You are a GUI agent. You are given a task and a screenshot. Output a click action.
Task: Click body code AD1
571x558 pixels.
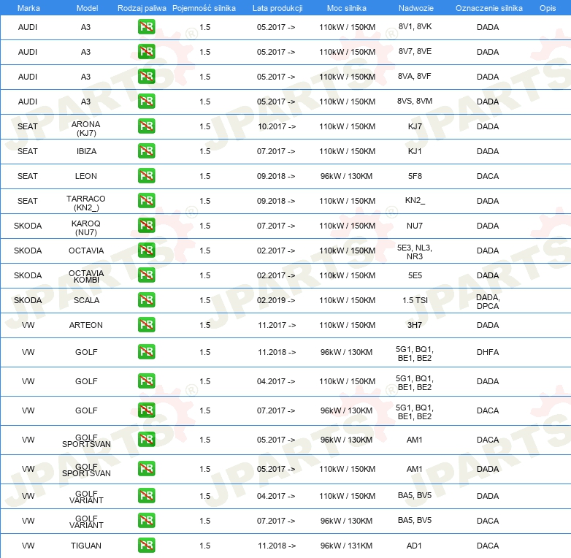point(414,546)
